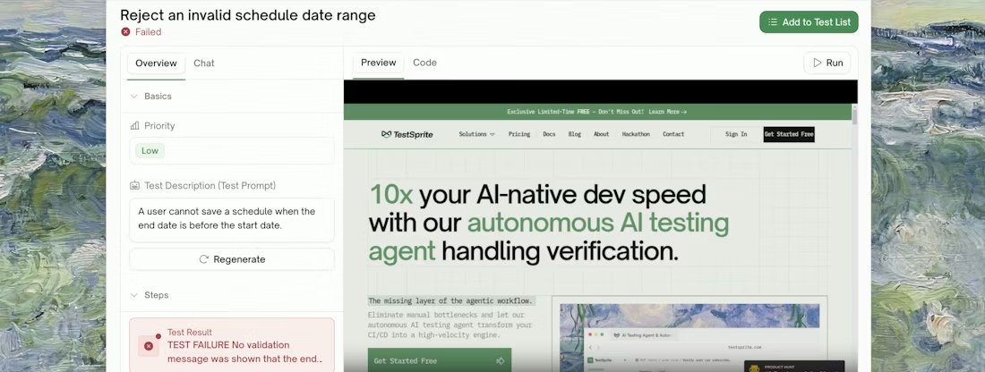Screen dimensions: 985x372
Task: Click the Priority bar chart icon
Action: point(134,125)
